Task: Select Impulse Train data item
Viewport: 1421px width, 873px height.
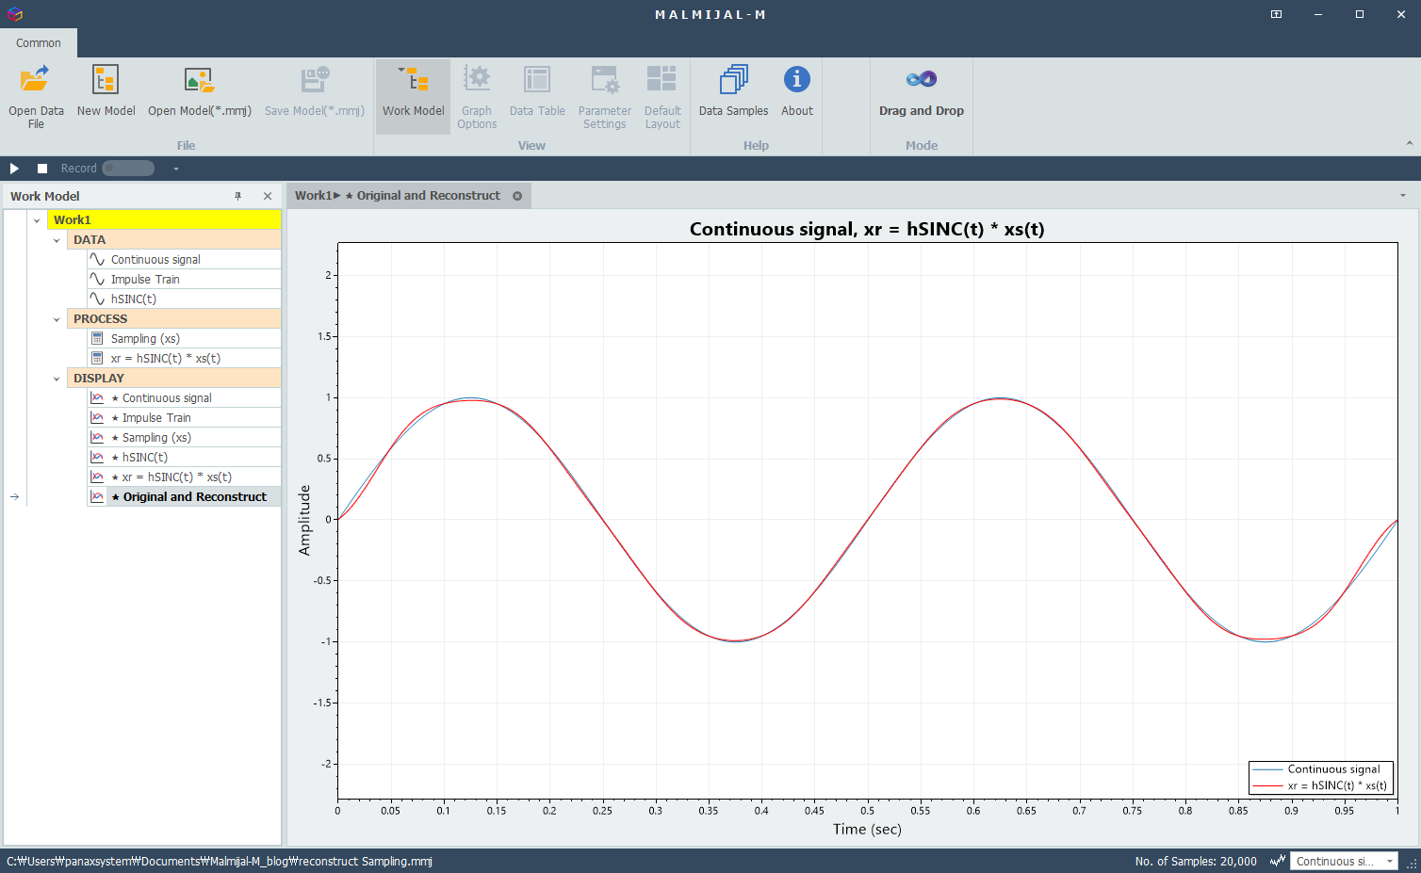Action: [x=184, y=279]
